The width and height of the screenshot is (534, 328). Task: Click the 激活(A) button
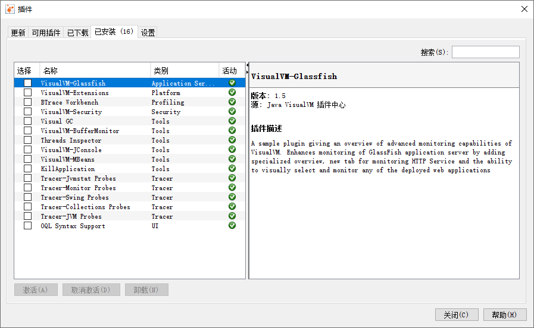coord(36,290)
